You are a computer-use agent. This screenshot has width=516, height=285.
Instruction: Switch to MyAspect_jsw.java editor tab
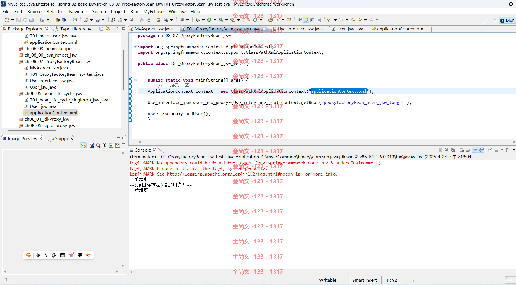153,29
